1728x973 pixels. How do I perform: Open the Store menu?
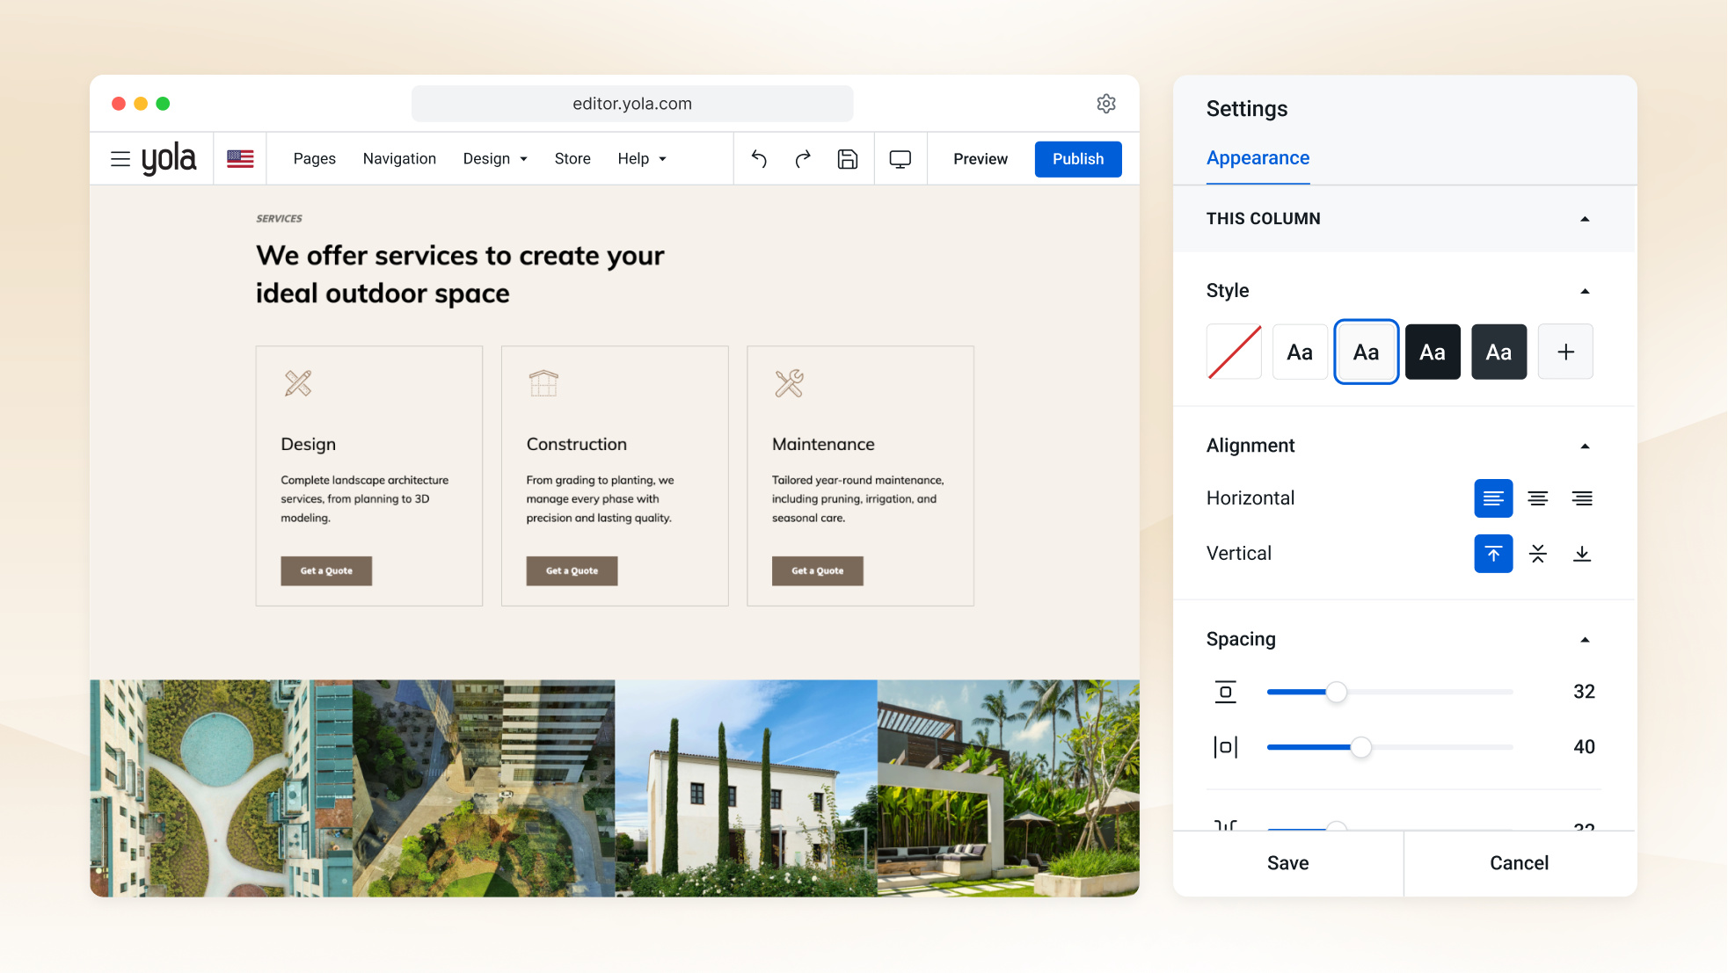[x=572, y=159]
